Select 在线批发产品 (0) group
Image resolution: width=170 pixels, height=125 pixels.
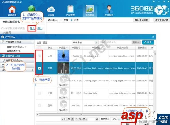[17, 60]
